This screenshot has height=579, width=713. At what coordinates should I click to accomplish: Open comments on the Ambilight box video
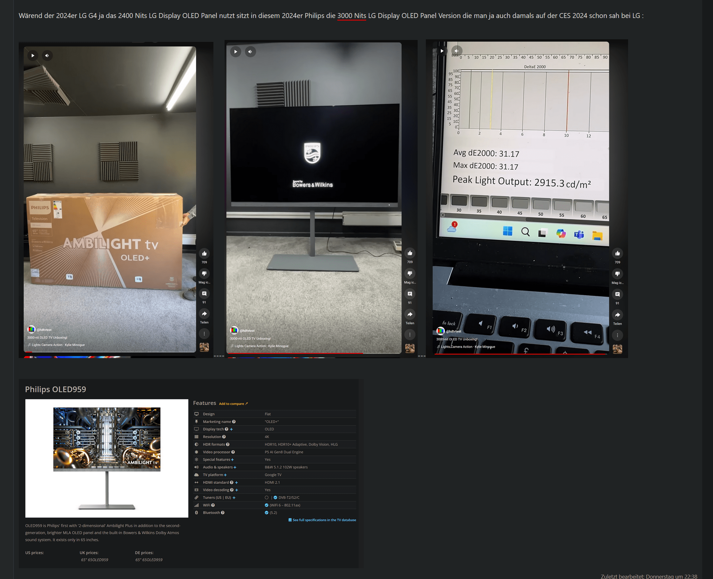tap(204, 294)
